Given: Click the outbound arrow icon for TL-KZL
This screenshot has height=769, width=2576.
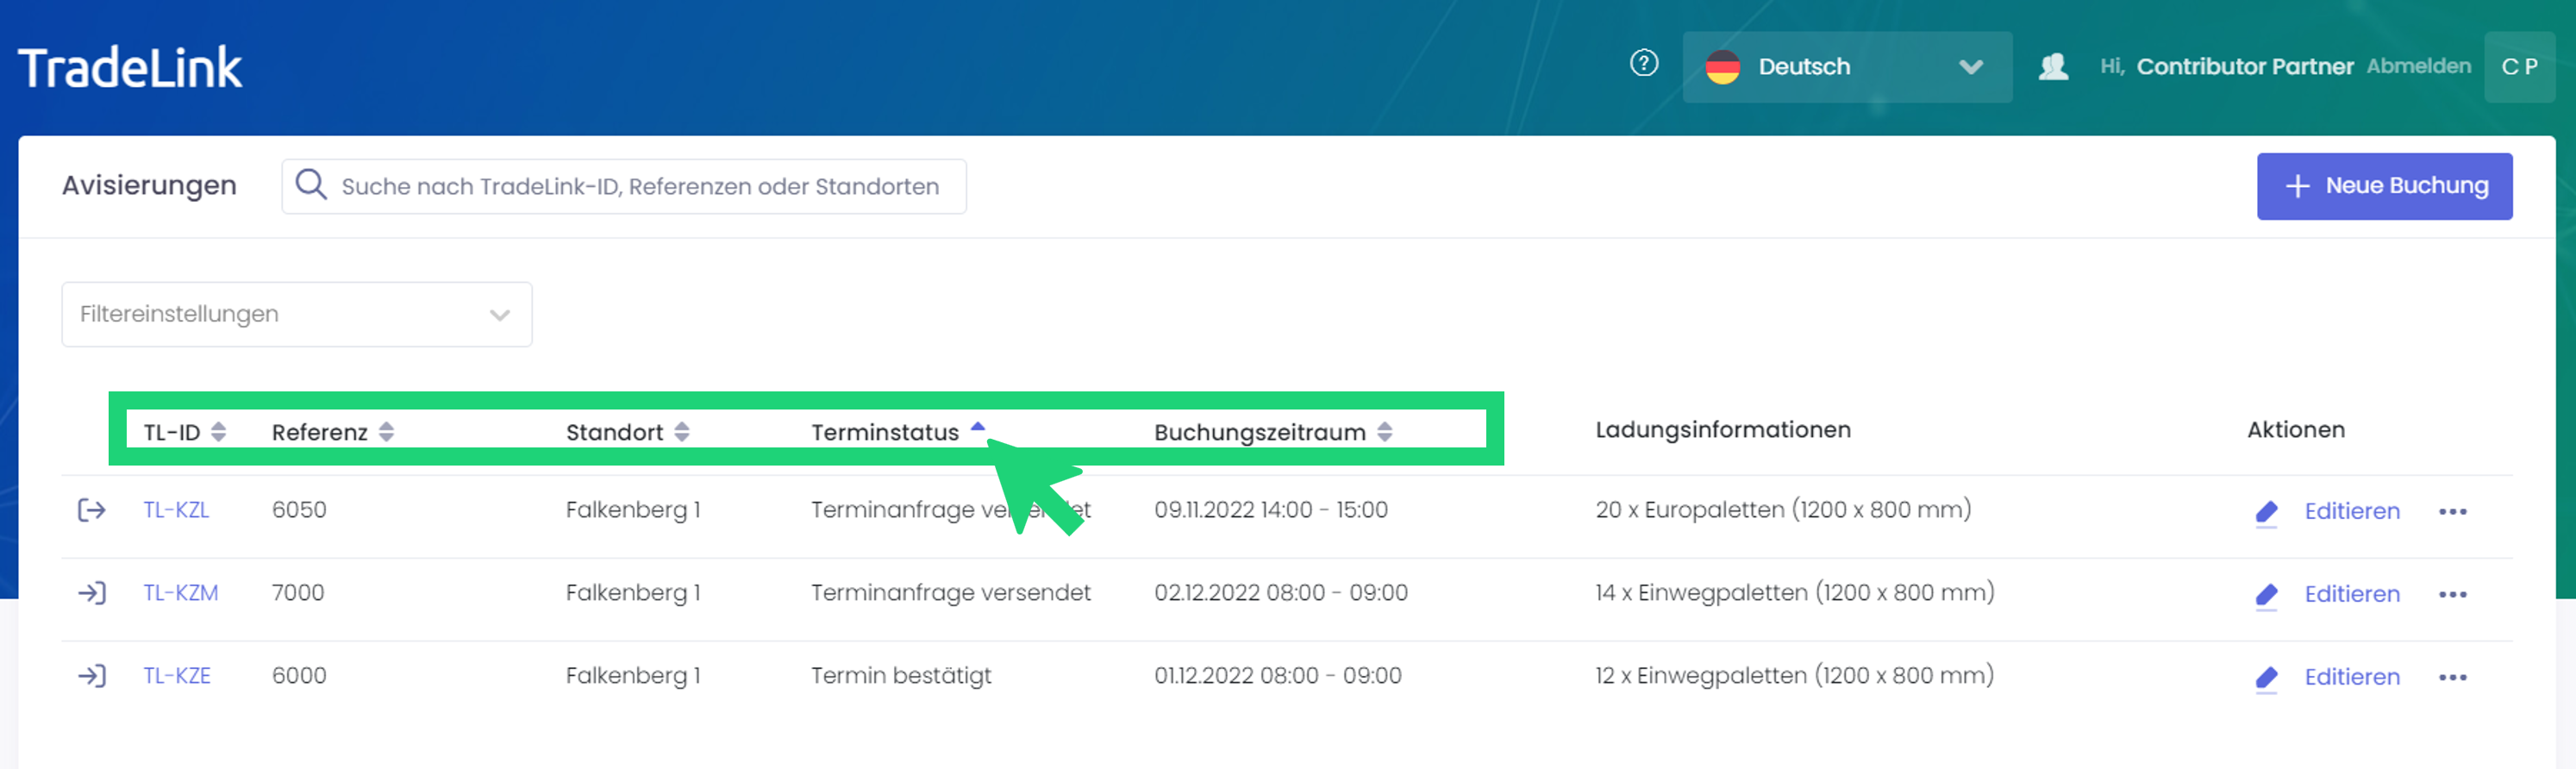Looking at the screenshot, I should tap(92, 510).
